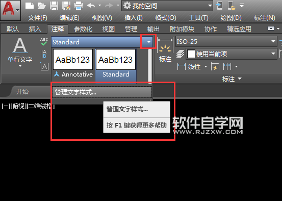282x201 pixels.
Task: Click the 标注 dimension tool icon
Action: (x=165, y=49)
